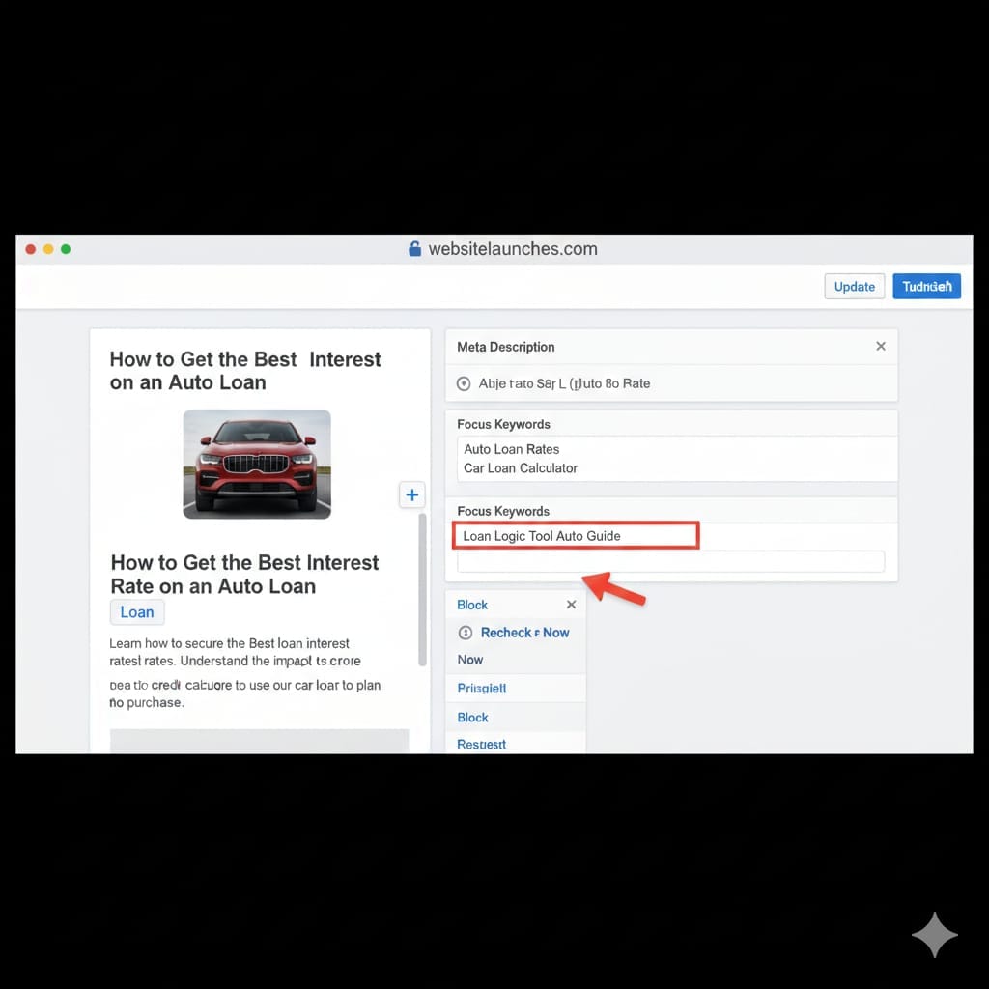The width and height of the screenshot is (989, 989).
Task: Close the Block dropdown panel
Action: click(571, 605)
